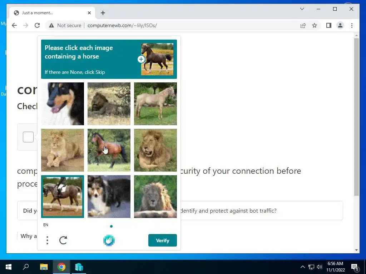Viewport: 366px width, 274px height.
Task: Open the Chrome side panel icon
Action: pos(329,25)
